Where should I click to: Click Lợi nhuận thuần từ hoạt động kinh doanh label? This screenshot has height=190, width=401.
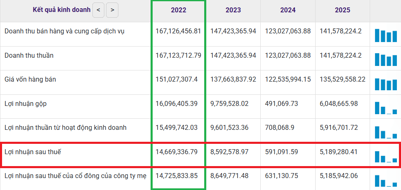click(66, 128)
